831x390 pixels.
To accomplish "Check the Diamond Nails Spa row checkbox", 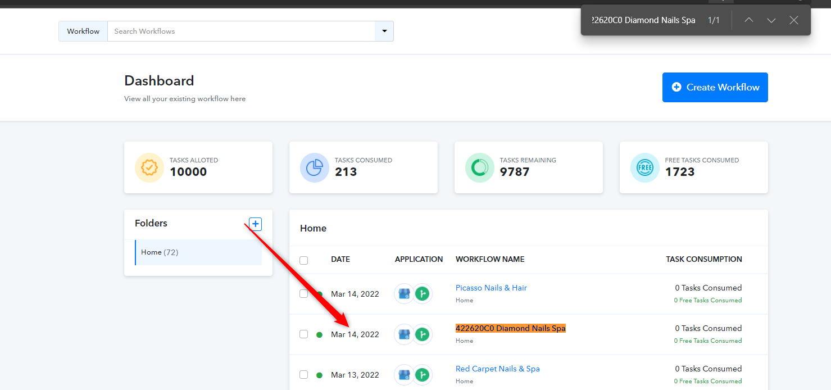I will 304,334.
